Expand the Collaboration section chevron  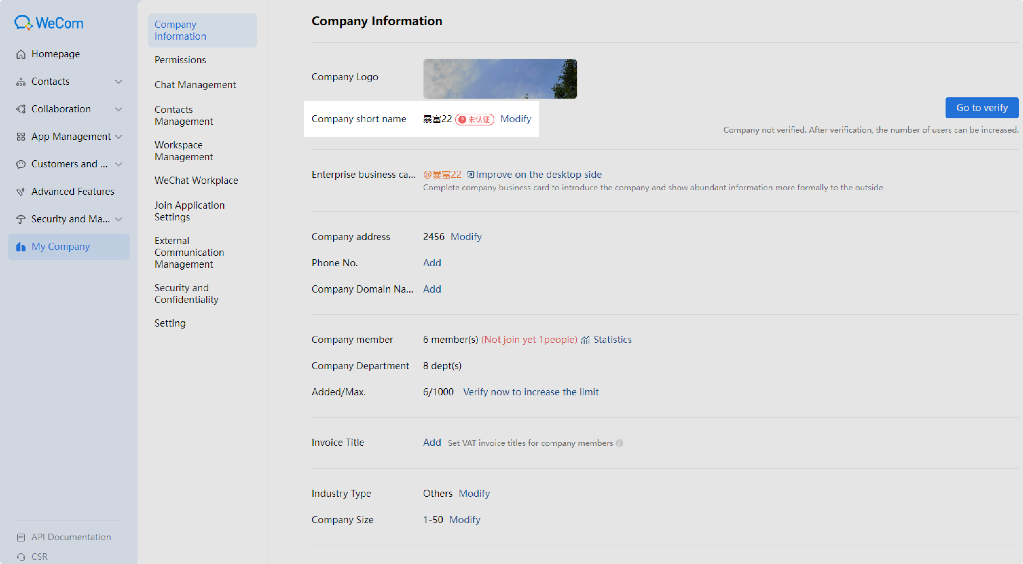118,109
